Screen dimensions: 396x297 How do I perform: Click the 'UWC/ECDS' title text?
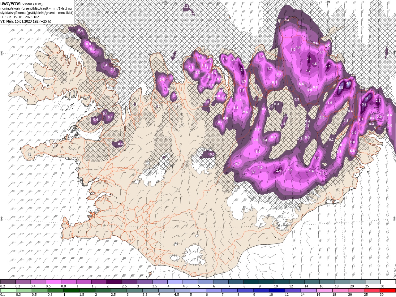point(11,4)
